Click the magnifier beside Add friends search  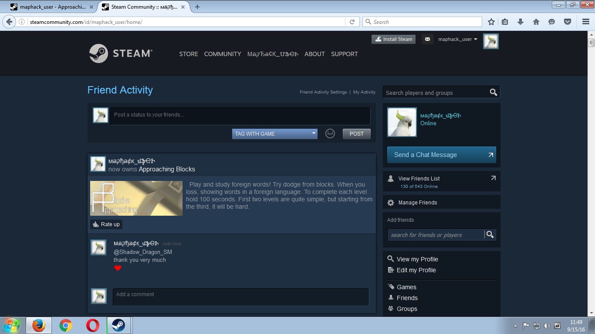point(490,235)
